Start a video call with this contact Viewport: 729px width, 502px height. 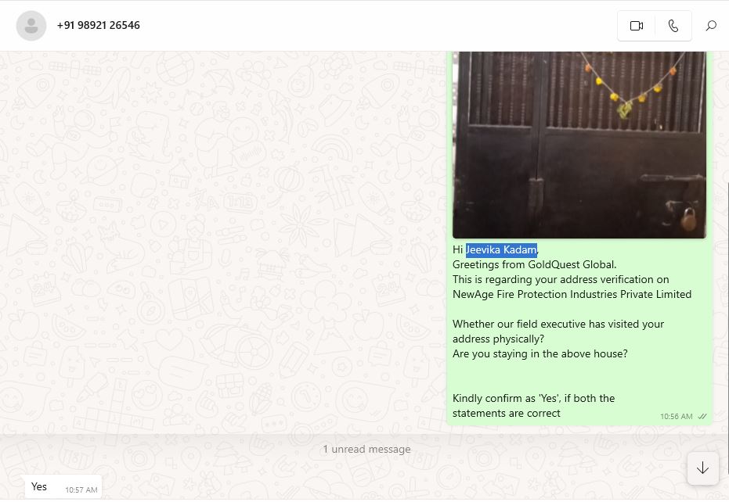(636, 26)
